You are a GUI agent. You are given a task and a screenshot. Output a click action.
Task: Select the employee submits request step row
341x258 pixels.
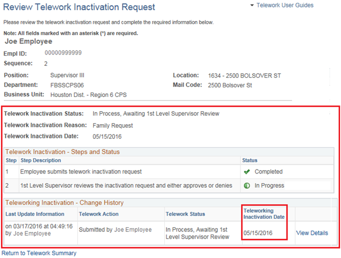pyautogui.click(x=81, y=171)
